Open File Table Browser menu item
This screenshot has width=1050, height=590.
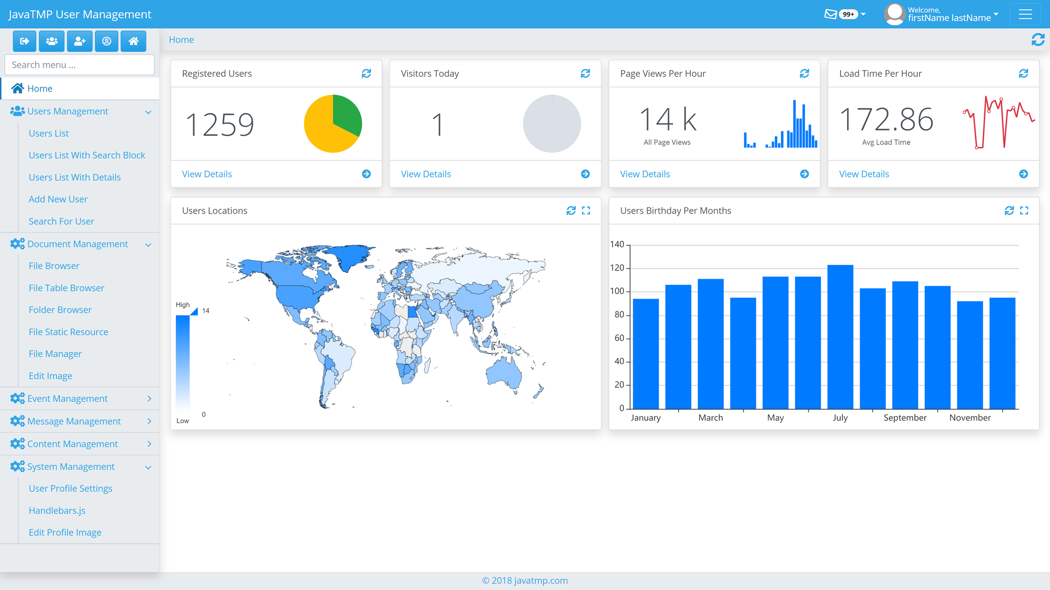67,288
